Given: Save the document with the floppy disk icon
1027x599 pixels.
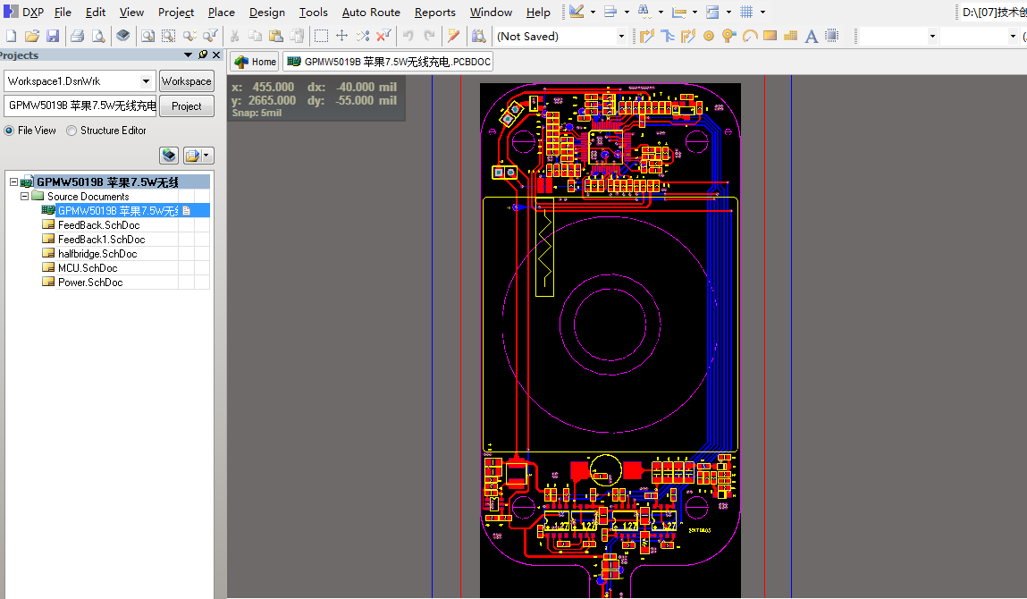Looking at the screenshot, I should coord(53,36).
